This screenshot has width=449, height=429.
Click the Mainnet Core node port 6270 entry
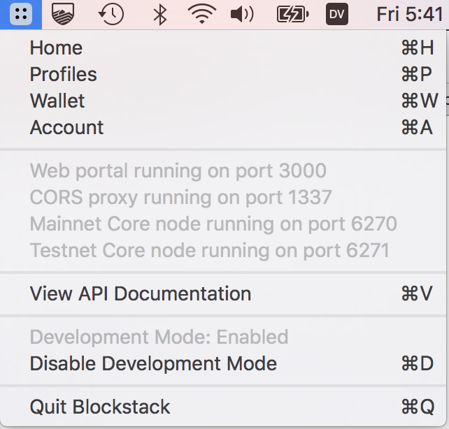click(x=213, y=224)
